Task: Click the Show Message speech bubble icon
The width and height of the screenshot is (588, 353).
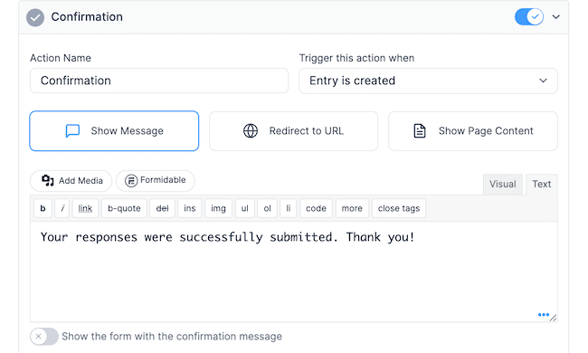Action: tap(72, 131)
